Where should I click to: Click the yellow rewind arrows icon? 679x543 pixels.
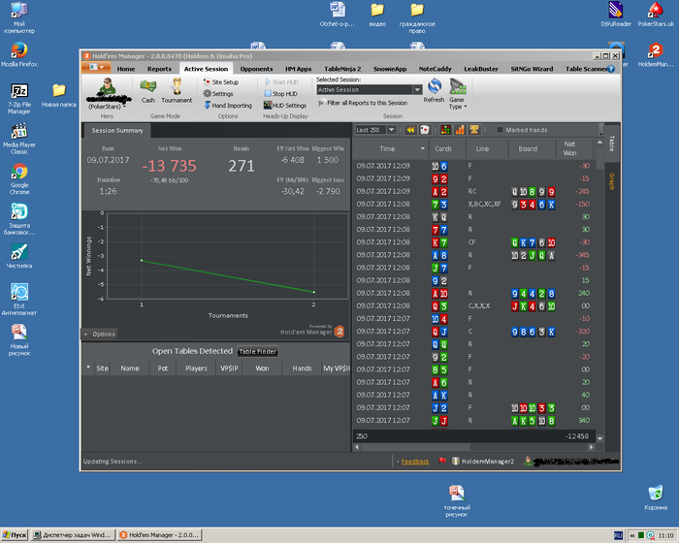(x=410, y=130)
